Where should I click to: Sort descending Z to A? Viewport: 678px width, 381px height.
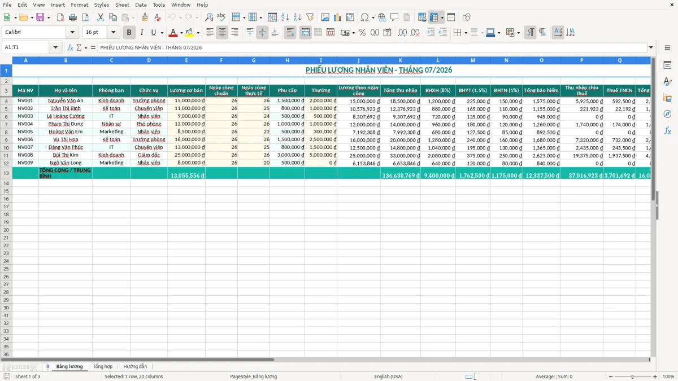click(x=298, y=17)
